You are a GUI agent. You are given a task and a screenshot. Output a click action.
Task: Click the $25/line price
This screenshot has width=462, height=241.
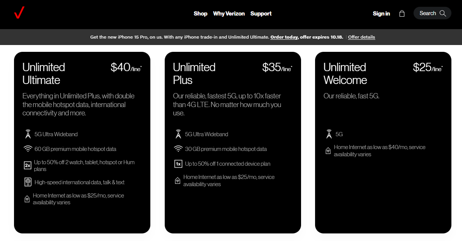[428, 67]
